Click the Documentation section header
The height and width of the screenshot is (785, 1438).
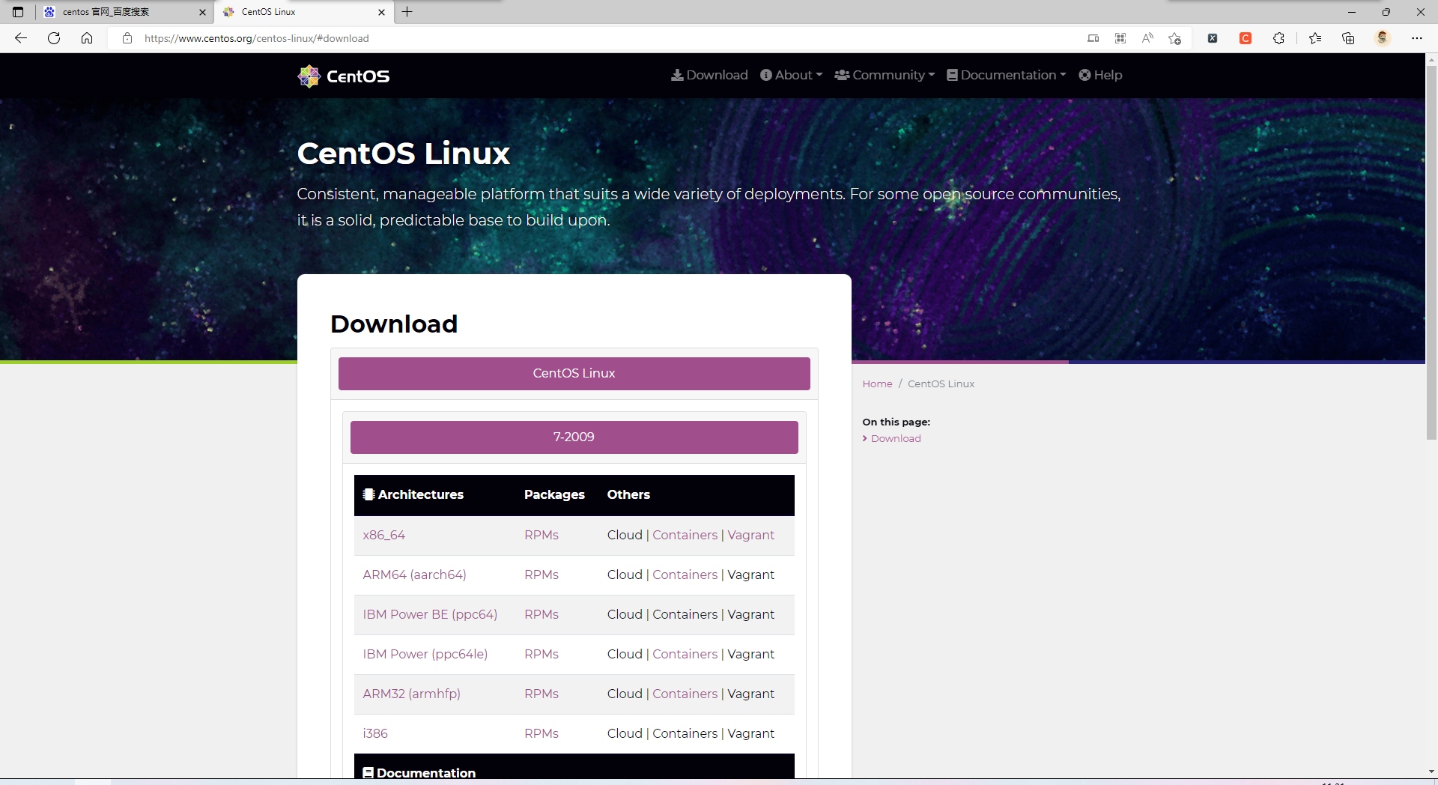pyautogui.click(x=419, y=772)
